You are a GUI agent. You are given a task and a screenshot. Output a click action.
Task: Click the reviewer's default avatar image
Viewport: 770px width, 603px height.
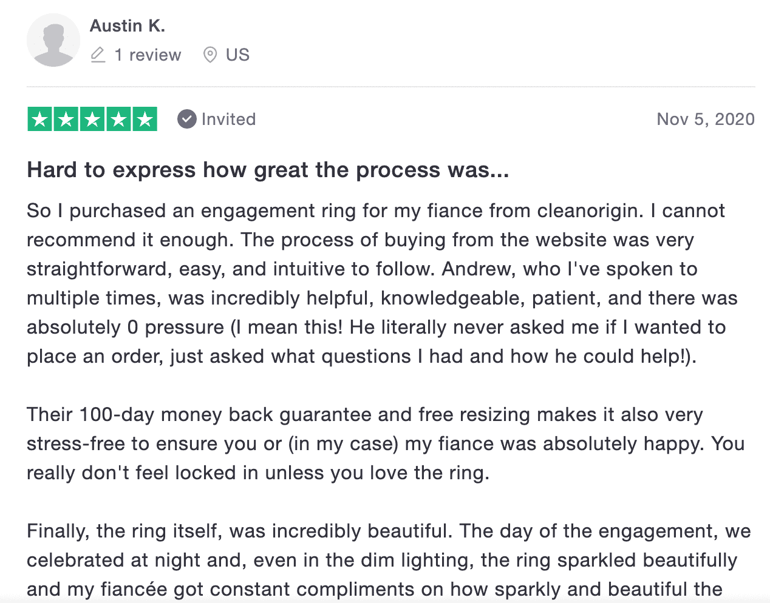53,40
